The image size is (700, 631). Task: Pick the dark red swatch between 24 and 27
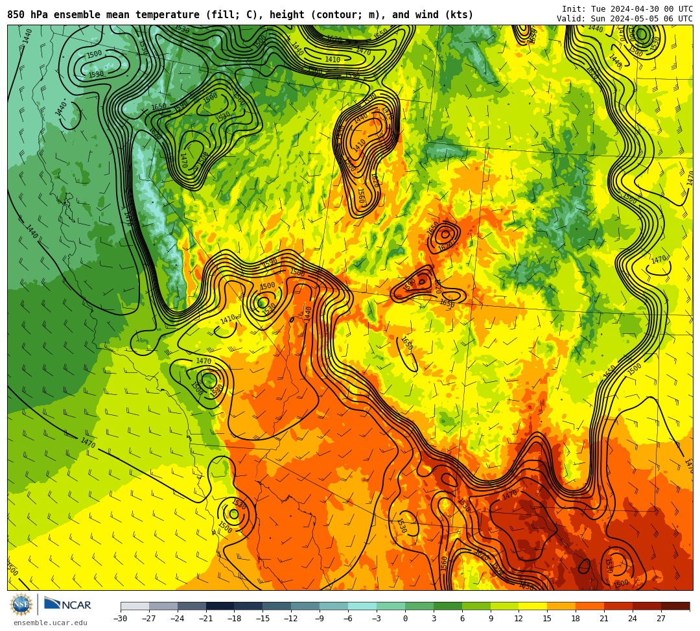coord(647,606)
